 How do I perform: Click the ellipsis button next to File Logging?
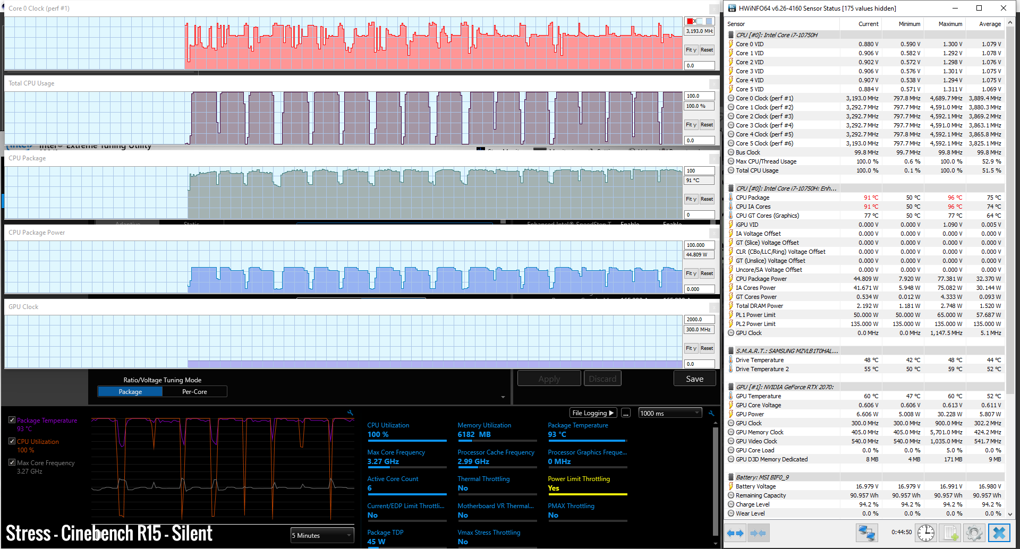click(x=626, y=413)
